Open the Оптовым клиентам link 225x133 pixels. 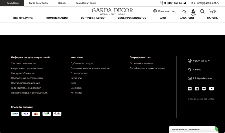pyautogui.click(x=141, y=63)
